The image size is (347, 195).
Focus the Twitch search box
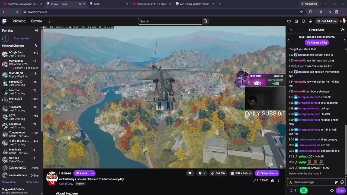coord(170,21)
